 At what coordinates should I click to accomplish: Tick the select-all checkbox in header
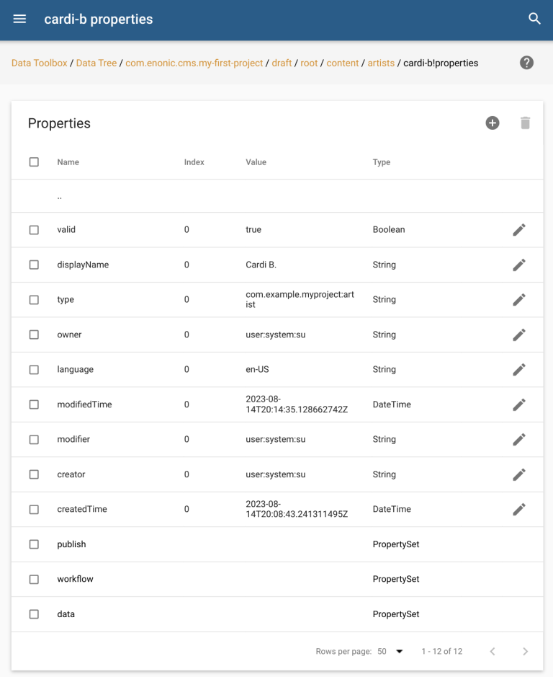(x=34, y=162)
